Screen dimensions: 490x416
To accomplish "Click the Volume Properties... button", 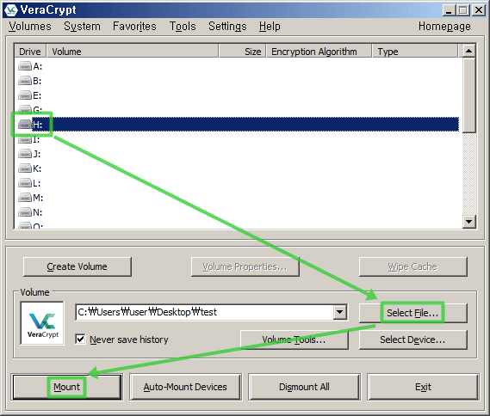I will tap(245, 266).
